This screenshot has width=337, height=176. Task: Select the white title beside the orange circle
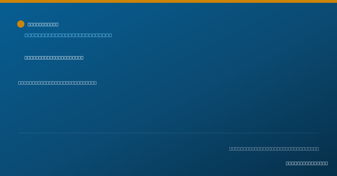(43, 24)
